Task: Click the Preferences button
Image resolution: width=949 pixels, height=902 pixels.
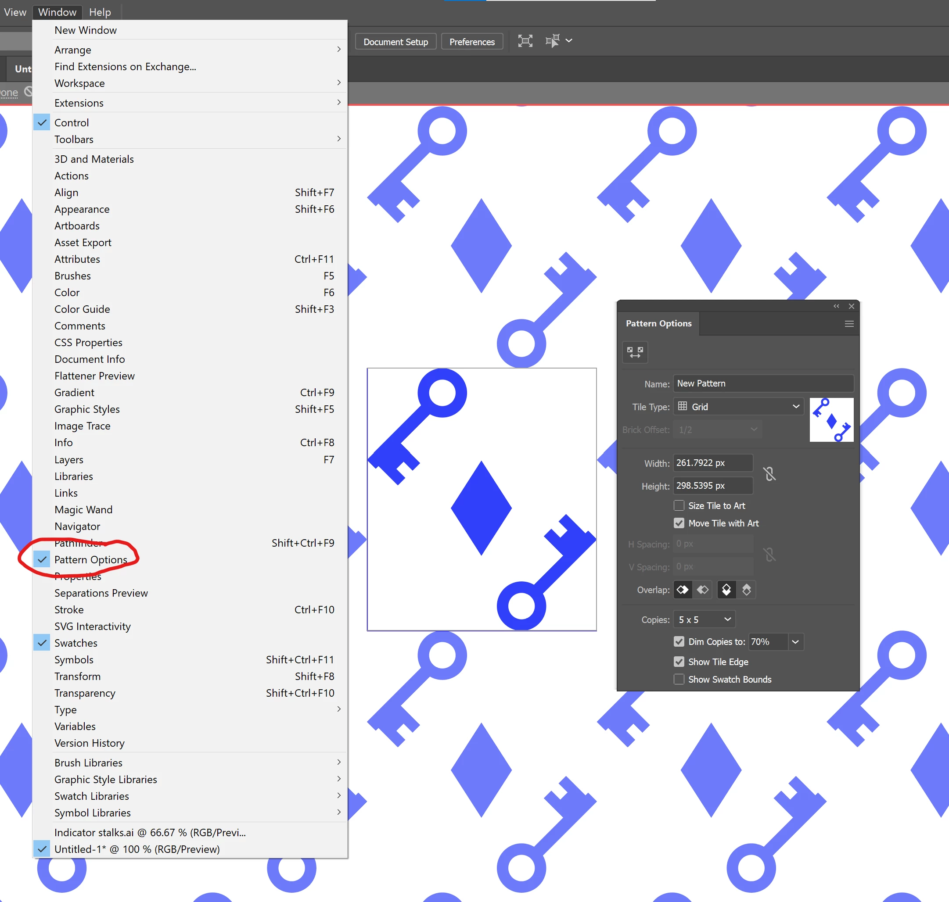Action: coord(471,42)
